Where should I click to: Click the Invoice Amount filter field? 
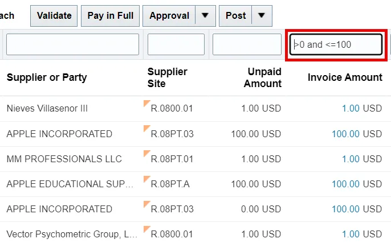pyautogui.click(x=336, y=44)
